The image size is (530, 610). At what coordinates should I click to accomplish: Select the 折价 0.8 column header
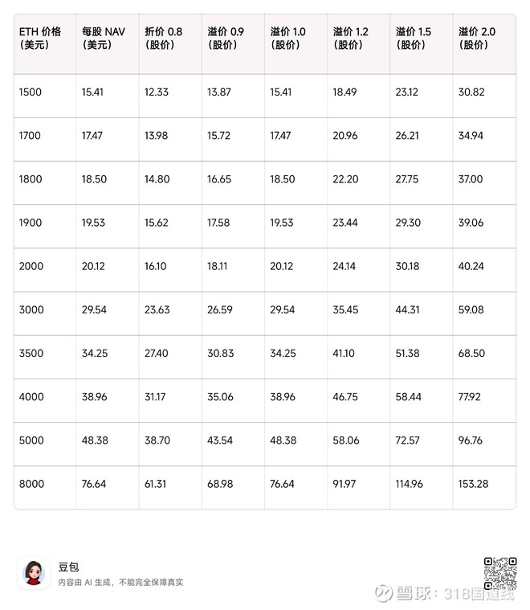pyautogui.click(x=163, y=38)
